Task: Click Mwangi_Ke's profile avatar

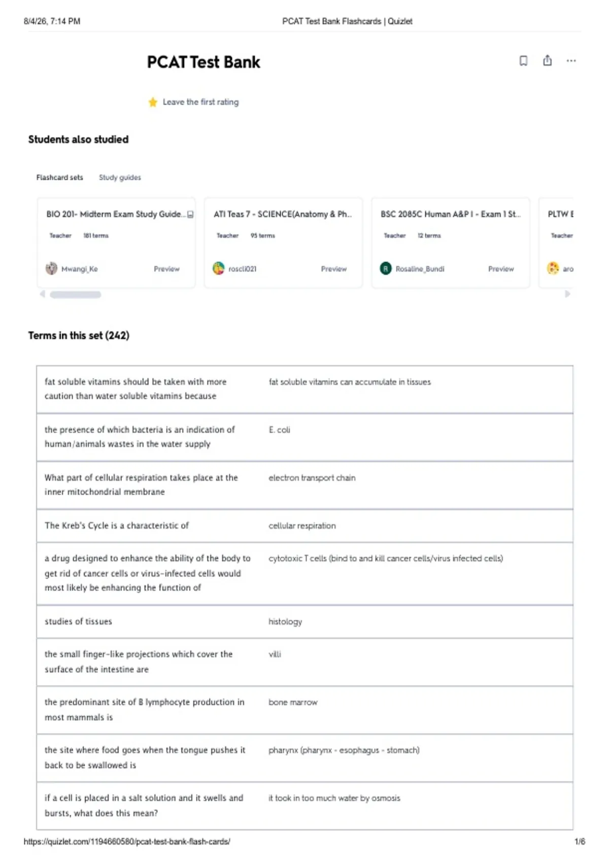Action: coord(51,269)
